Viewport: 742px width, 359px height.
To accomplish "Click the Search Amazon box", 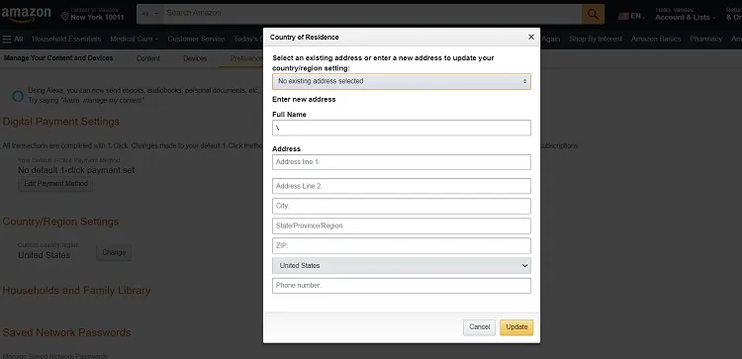I will (372, 14).
